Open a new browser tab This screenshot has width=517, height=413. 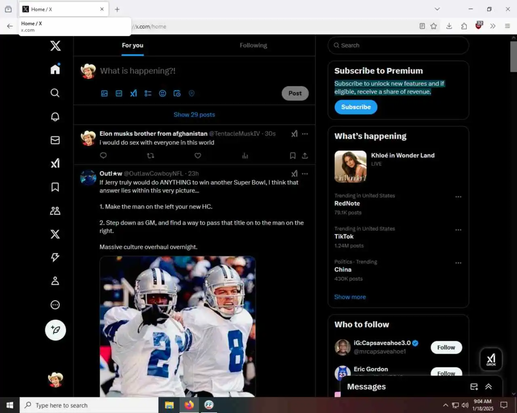(117, 9)
